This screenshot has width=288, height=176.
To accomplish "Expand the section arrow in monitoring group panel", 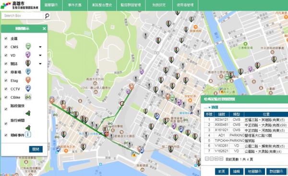I will click(x=209, y=107).
